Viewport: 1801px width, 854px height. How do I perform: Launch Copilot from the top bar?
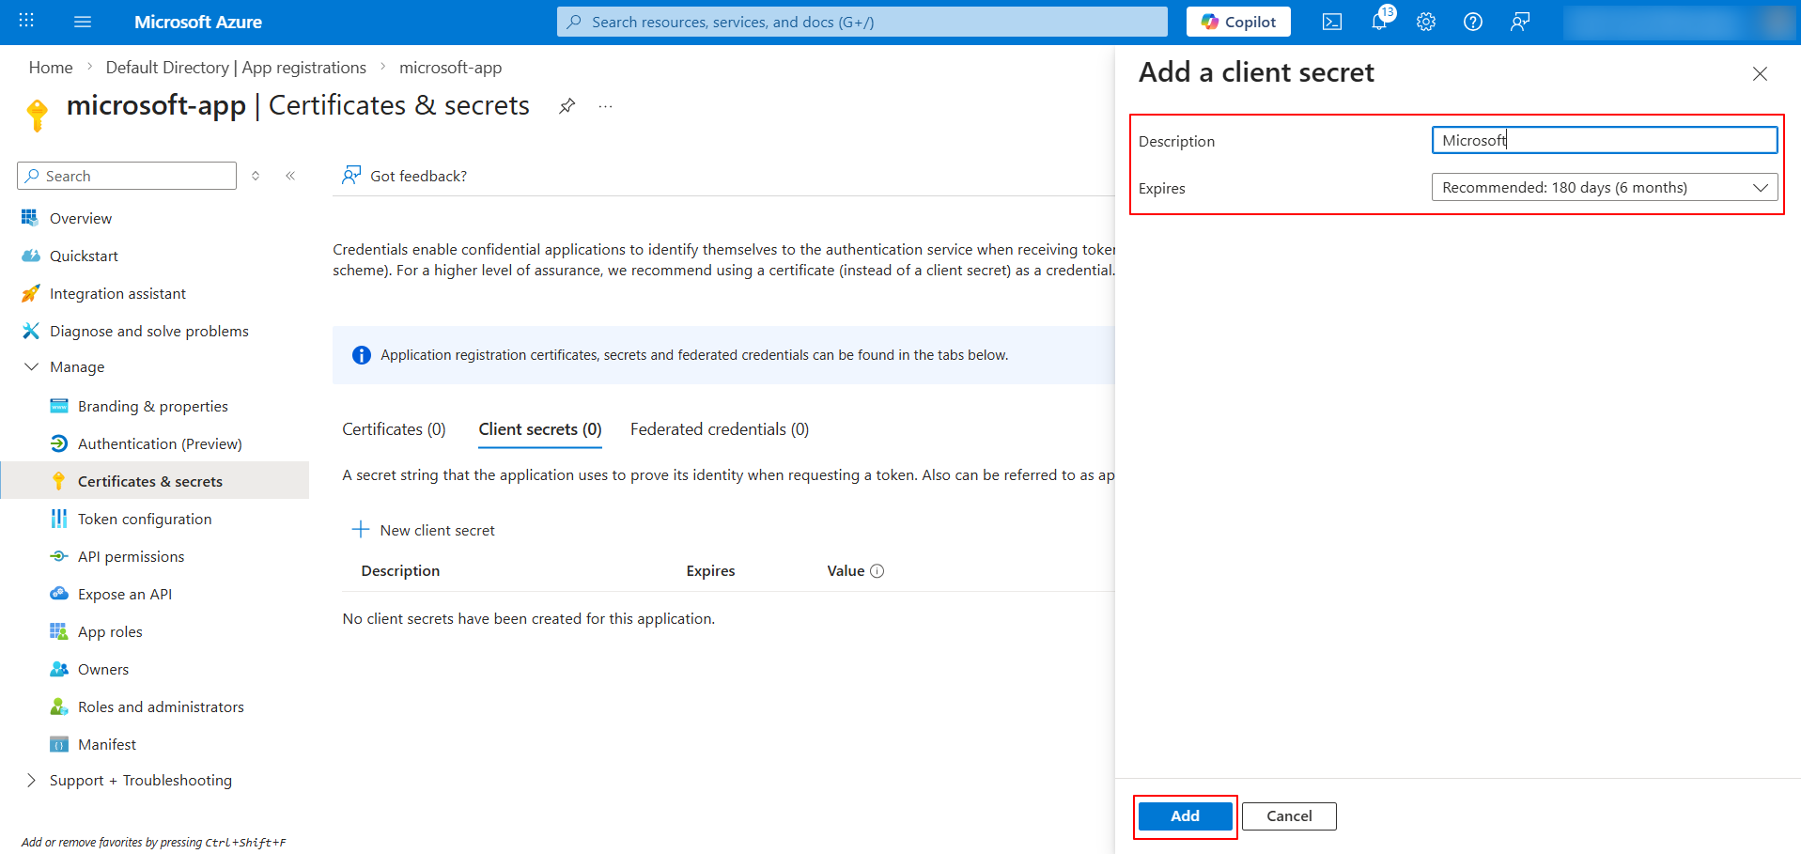(x=1238, y=22)
